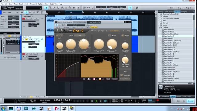Screen dimensions: 197x111
Task: Click the Visit Website link
Action: click(x=167, y=93)
